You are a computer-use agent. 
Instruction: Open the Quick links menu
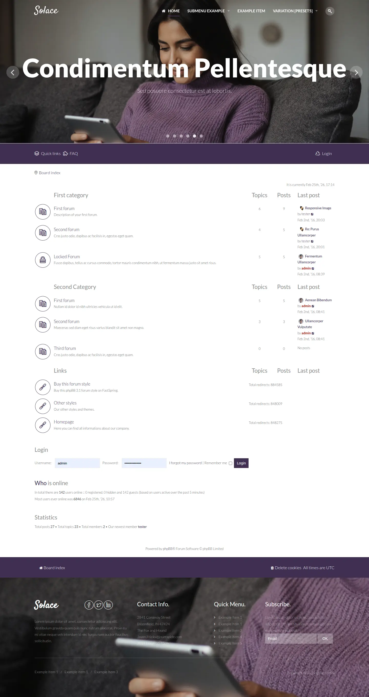pos(48,153)
